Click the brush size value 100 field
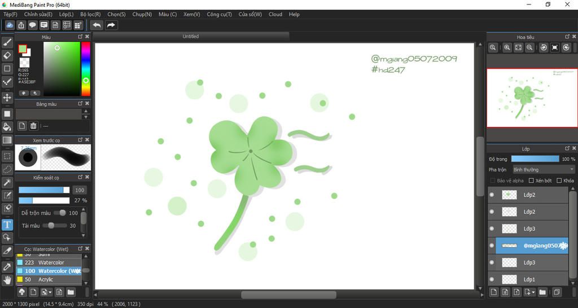The image size is (578, 308). coord(80,190)
